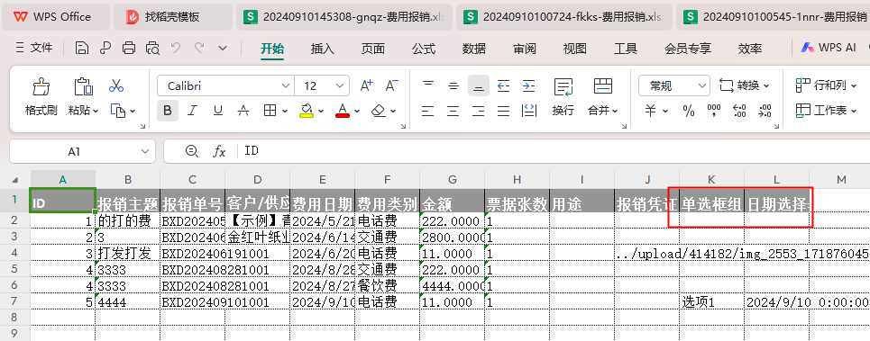Click the currency ¥ format icon
Image resolution: width=870 pixels, height=341 pixels.
point(651,111)
